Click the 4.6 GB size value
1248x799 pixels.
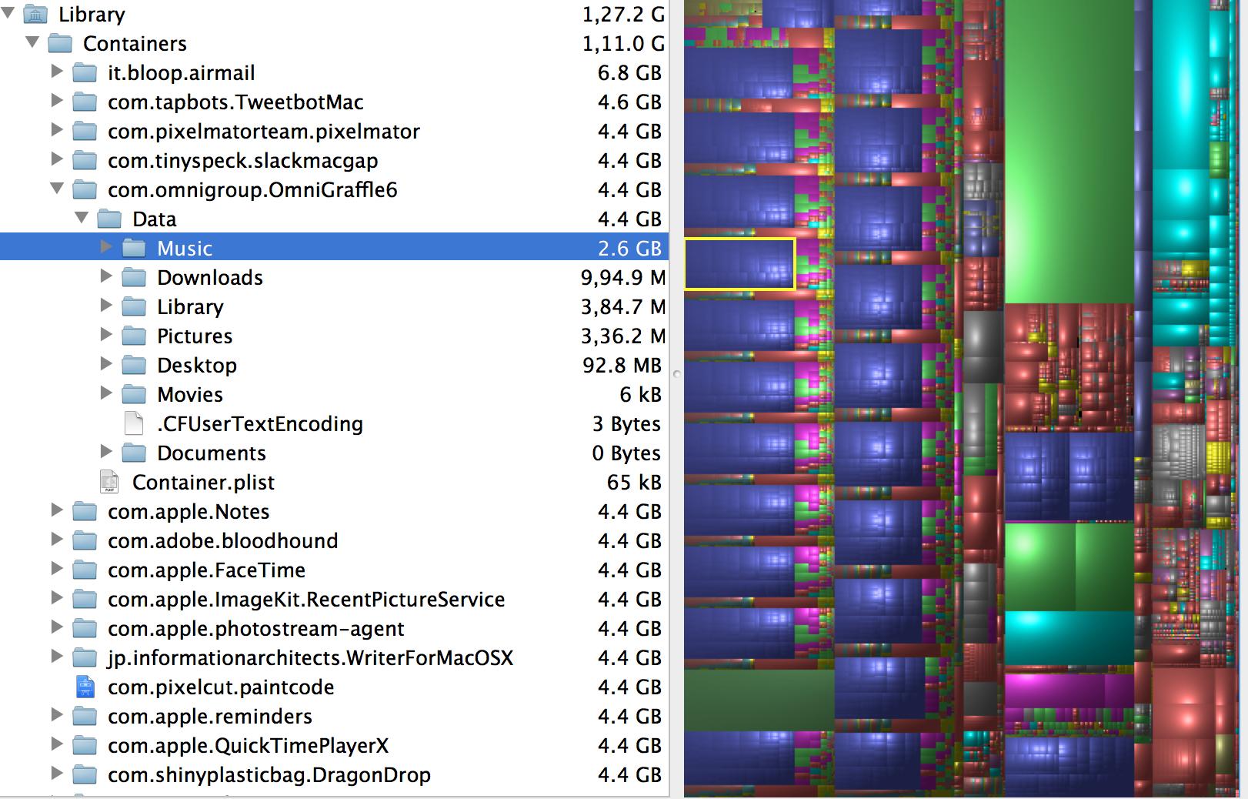tap(629, 102)
